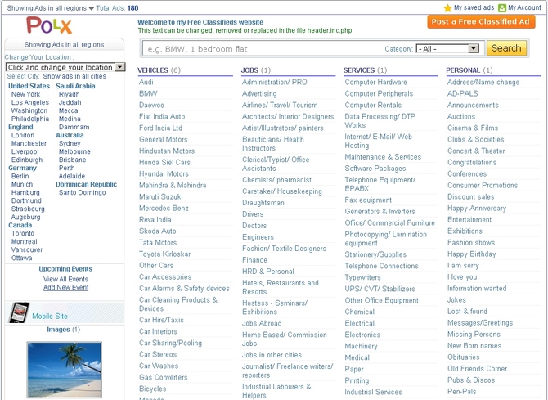
Task: Open AD-PALS personal subcategory
Action: point(462,93)
